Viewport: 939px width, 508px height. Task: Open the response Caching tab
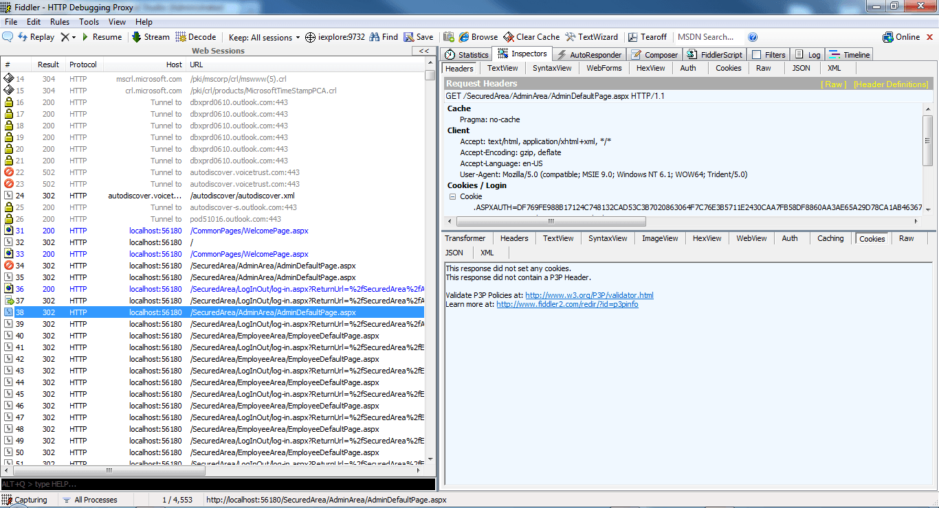830,238
